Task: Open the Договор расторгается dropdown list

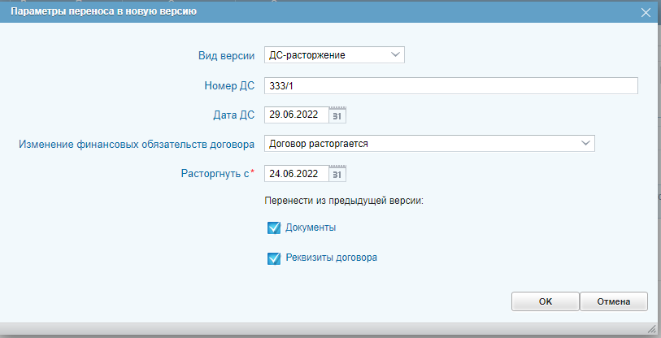Action: click(x=585, y=144)
